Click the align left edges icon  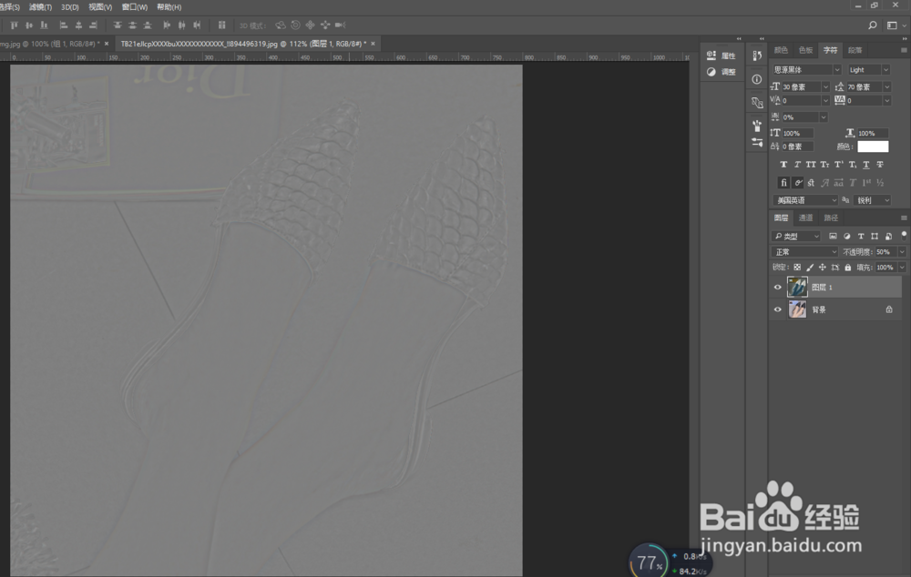(64, 25)
